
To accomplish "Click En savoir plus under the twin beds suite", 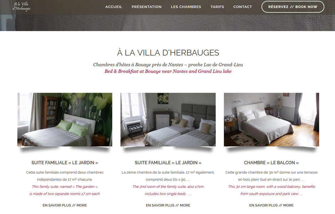I will click(x=168, y=205).
